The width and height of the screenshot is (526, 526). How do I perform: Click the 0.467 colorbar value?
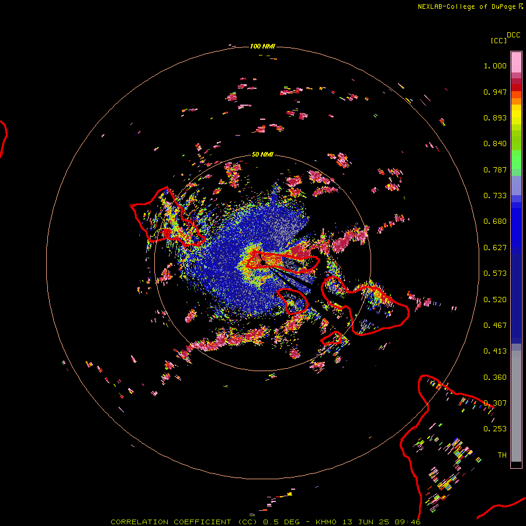coord(495,326)
